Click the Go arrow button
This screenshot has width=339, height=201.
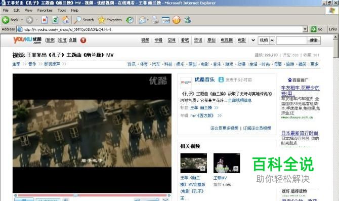coord(317,29)
